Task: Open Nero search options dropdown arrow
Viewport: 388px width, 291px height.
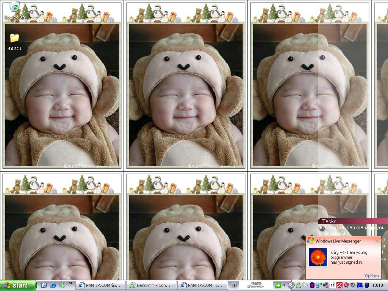Action: pos(284,285)
